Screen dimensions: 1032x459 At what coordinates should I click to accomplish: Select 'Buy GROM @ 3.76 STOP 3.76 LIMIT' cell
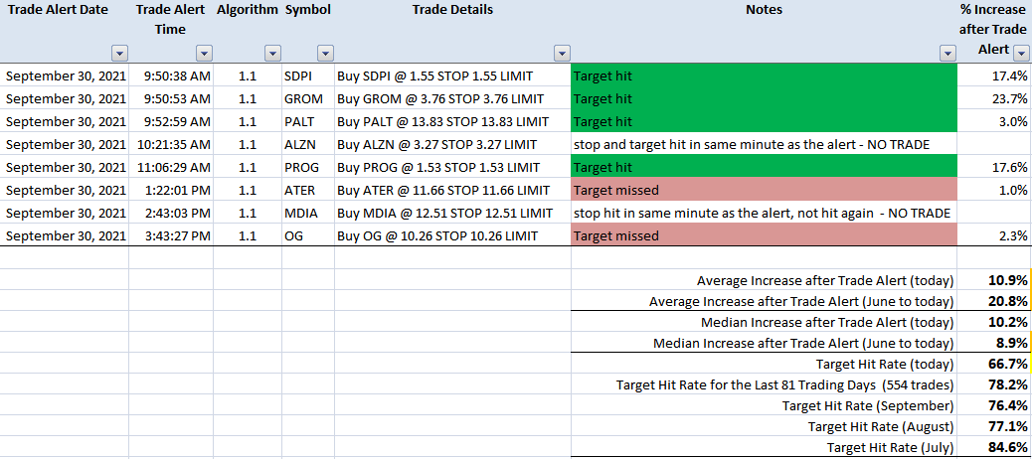pos(452,98)
